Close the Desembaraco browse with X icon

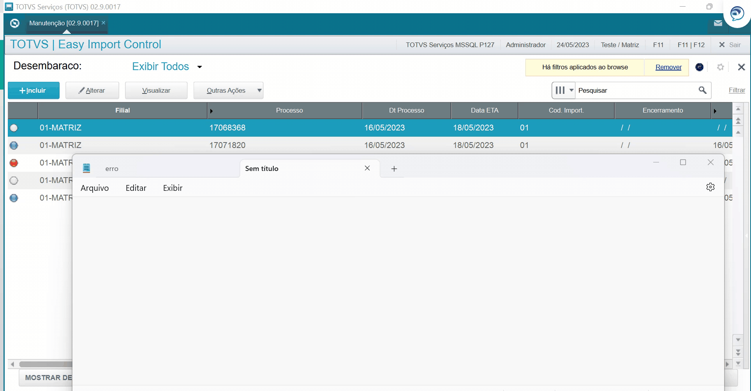click(741, 67)
